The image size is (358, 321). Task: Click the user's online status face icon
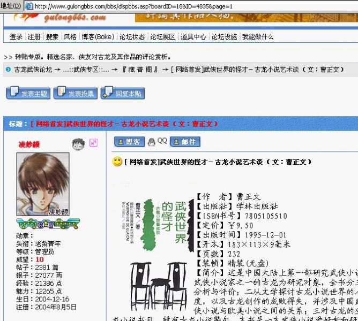(78, 143)
